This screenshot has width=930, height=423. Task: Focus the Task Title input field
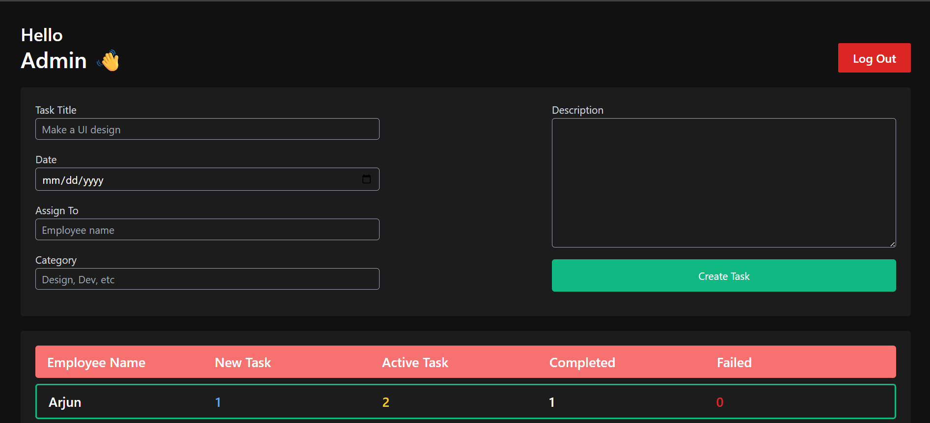pos(207,129)
